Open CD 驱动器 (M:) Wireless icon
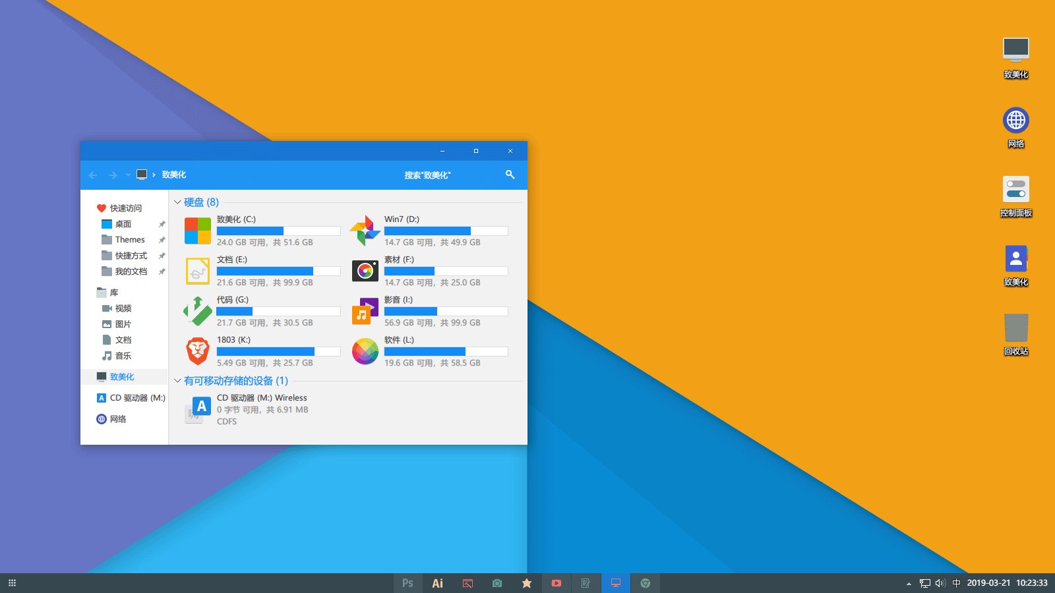 (198, 409)
